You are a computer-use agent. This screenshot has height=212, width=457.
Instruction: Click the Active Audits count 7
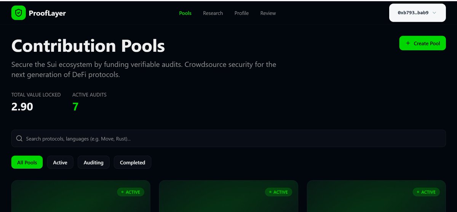coord(75,107)
